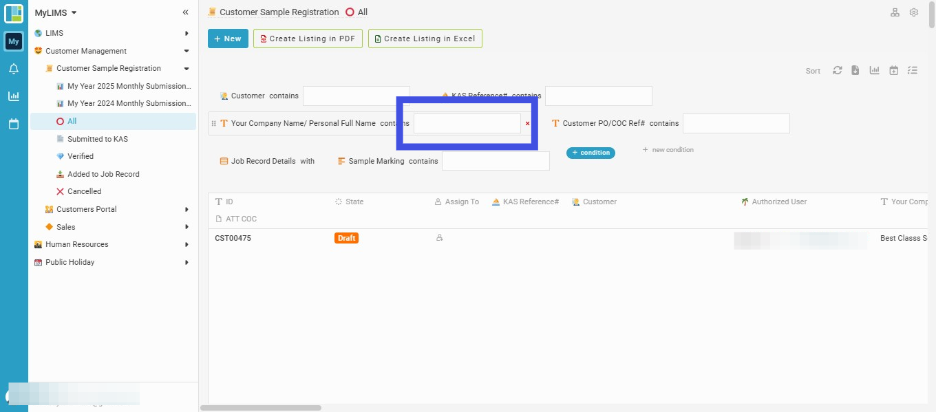Open the bar chart view icon above listing

coord(875,70)
